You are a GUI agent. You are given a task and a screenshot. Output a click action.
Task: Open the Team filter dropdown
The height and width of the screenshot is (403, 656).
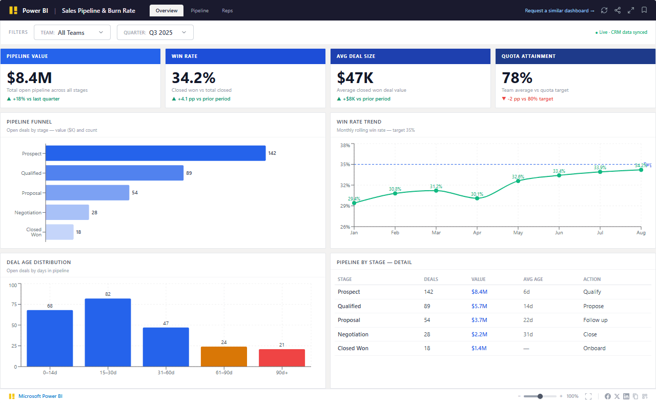point(72,32)
